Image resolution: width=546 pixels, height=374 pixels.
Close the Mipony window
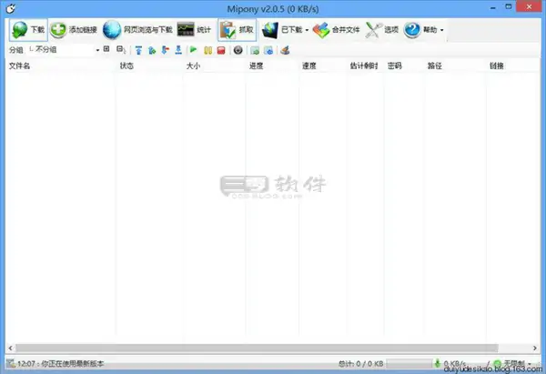click(529, 6)
